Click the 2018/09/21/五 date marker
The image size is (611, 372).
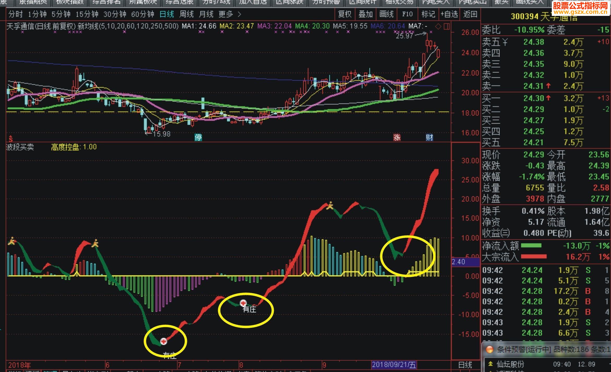394,365
